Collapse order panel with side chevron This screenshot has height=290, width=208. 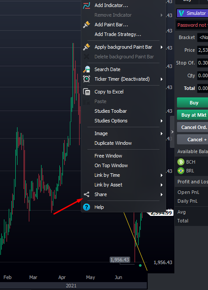coord(172,132)
